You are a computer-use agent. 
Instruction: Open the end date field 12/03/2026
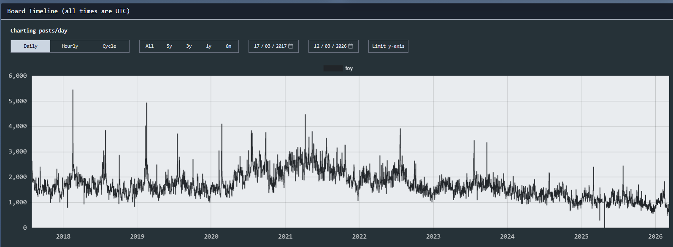333,46
